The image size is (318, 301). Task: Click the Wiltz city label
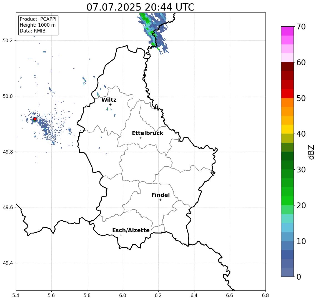(x=109, y=100)
